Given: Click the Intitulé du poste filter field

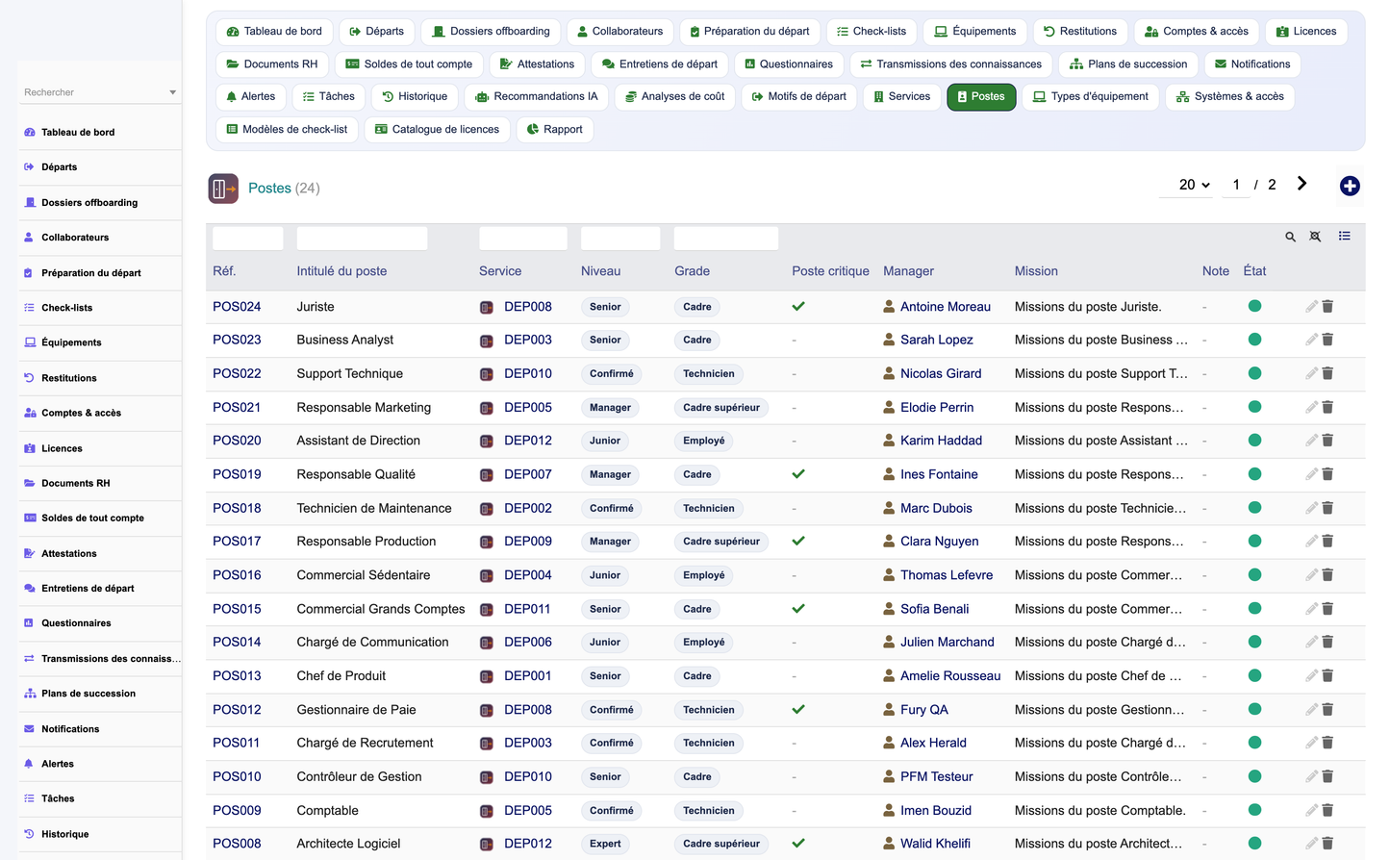Looking at the screenshot, I should [362, 239].
